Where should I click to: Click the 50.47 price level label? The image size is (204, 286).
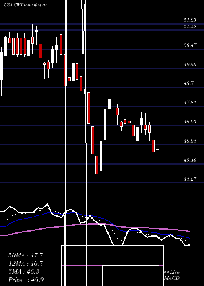pos(190,45)
